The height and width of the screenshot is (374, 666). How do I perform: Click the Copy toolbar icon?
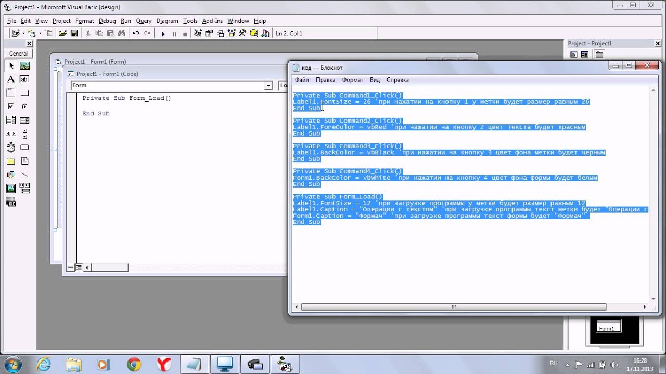(x=99, y=33)
